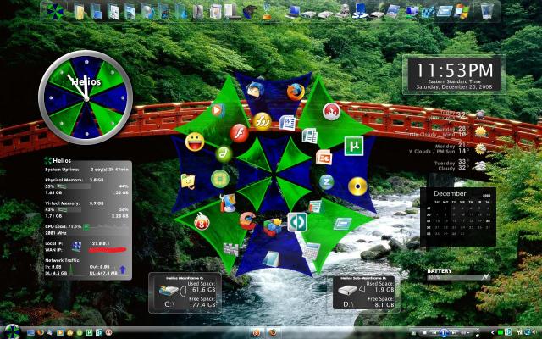
Task: Click the Virtual Memory usage bar
Action: tap(69, 209)
